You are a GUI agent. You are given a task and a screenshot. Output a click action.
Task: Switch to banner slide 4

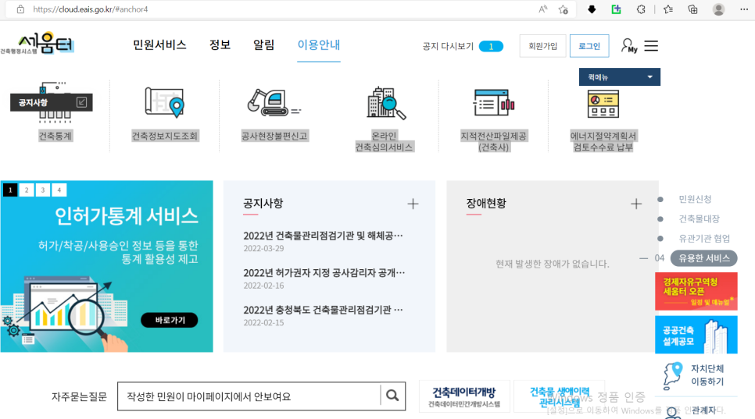(x=59, y=190)
